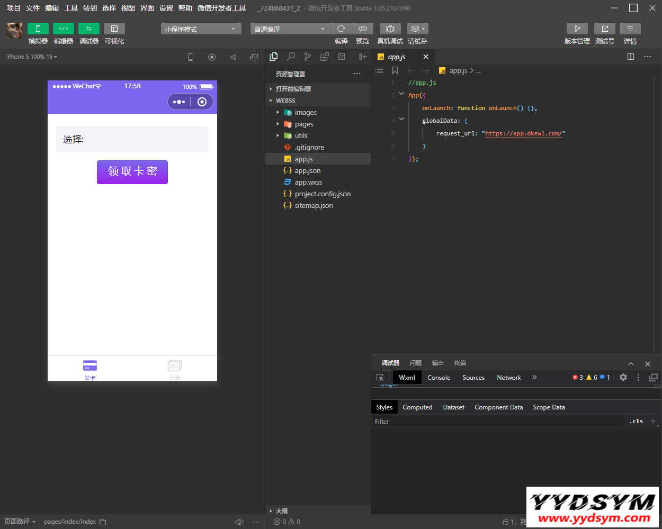This screenshot has height=529, width=662.
Task: Open the source control branch icon
Action: click(308, 57)
